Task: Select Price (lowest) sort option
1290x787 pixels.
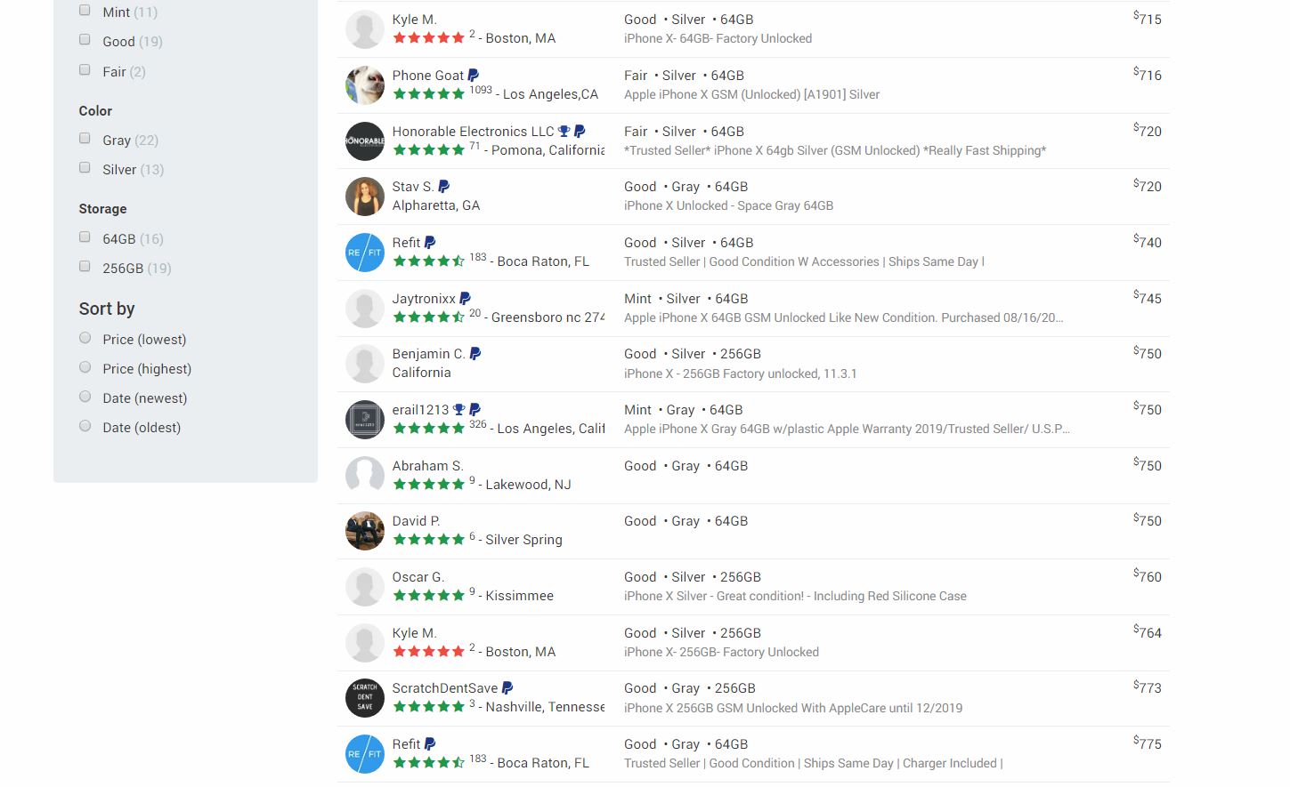Action: (85, 338)
